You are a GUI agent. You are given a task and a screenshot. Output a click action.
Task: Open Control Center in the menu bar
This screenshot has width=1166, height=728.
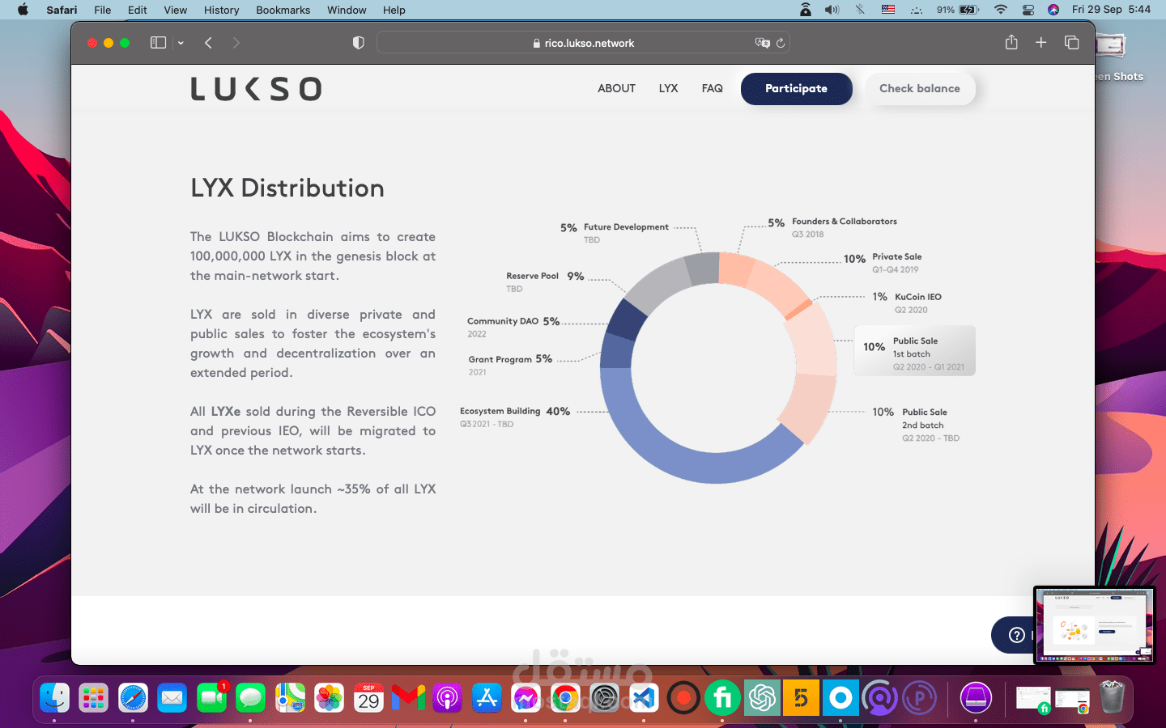coord(1028,10)
